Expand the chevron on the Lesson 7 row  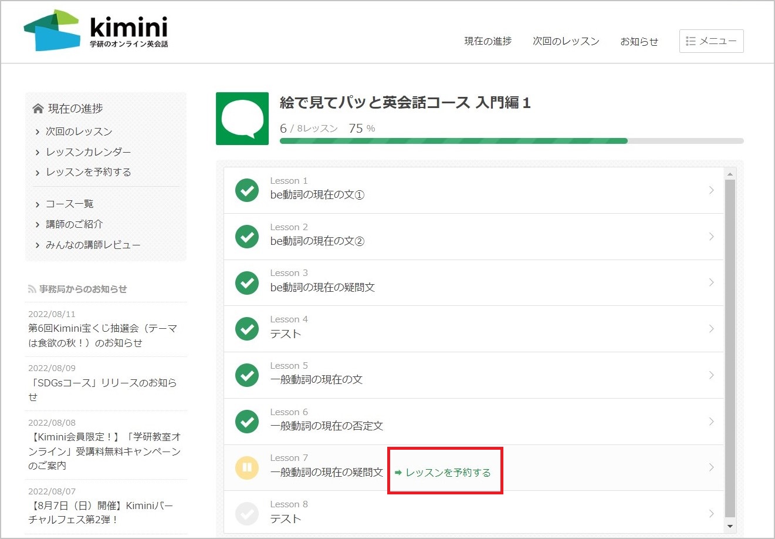point(712,467)
